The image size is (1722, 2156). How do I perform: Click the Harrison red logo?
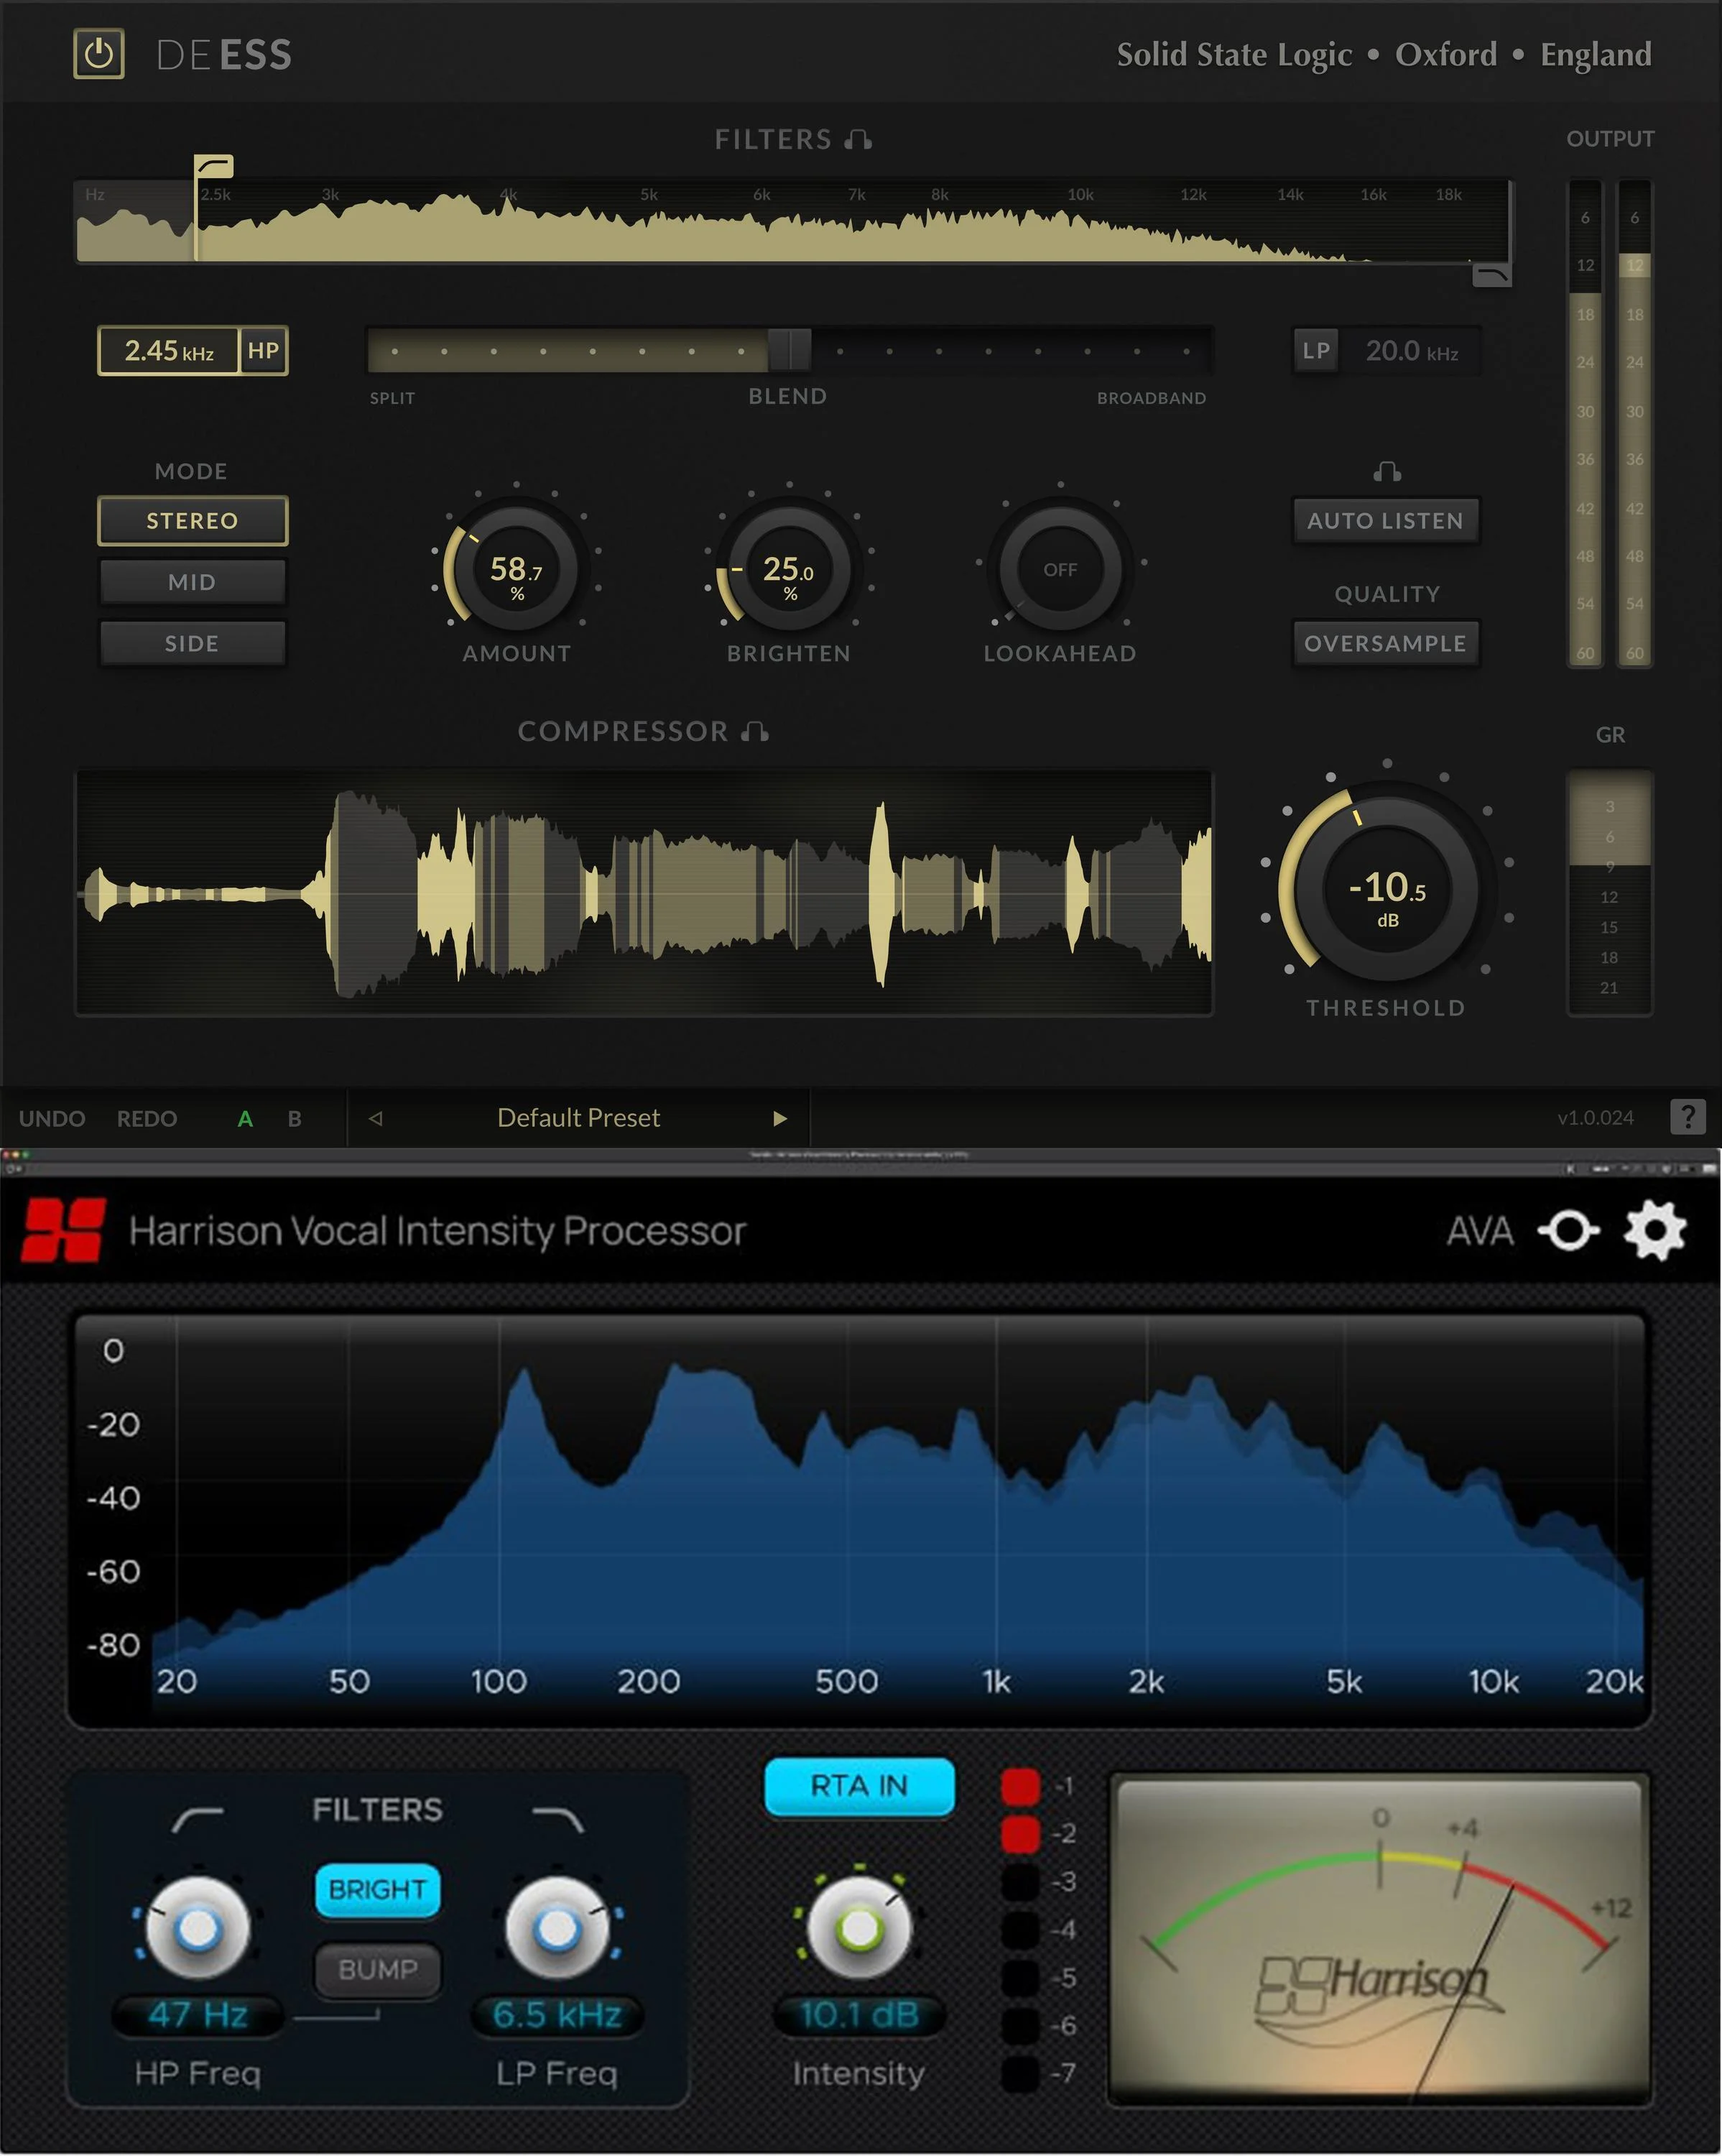[x=63, y=1230]
